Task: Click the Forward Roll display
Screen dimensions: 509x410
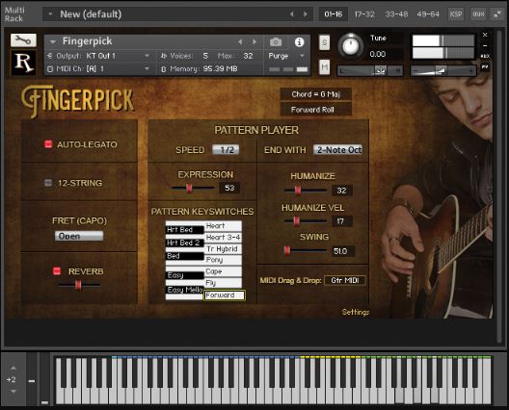Action: 316,110
